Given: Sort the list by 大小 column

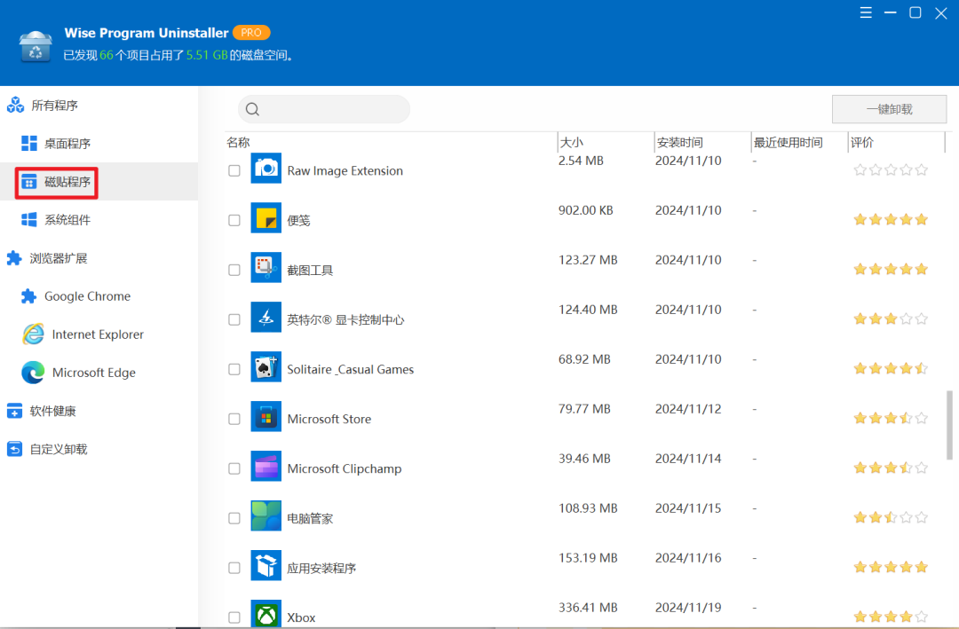Looking at the screenshot, I should (x=572, y=142).
